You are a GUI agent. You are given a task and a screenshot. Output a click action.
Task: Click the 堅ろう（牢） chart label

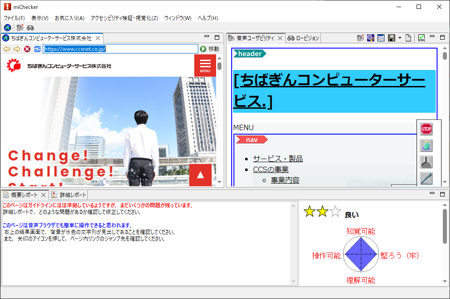click(400, 256)
